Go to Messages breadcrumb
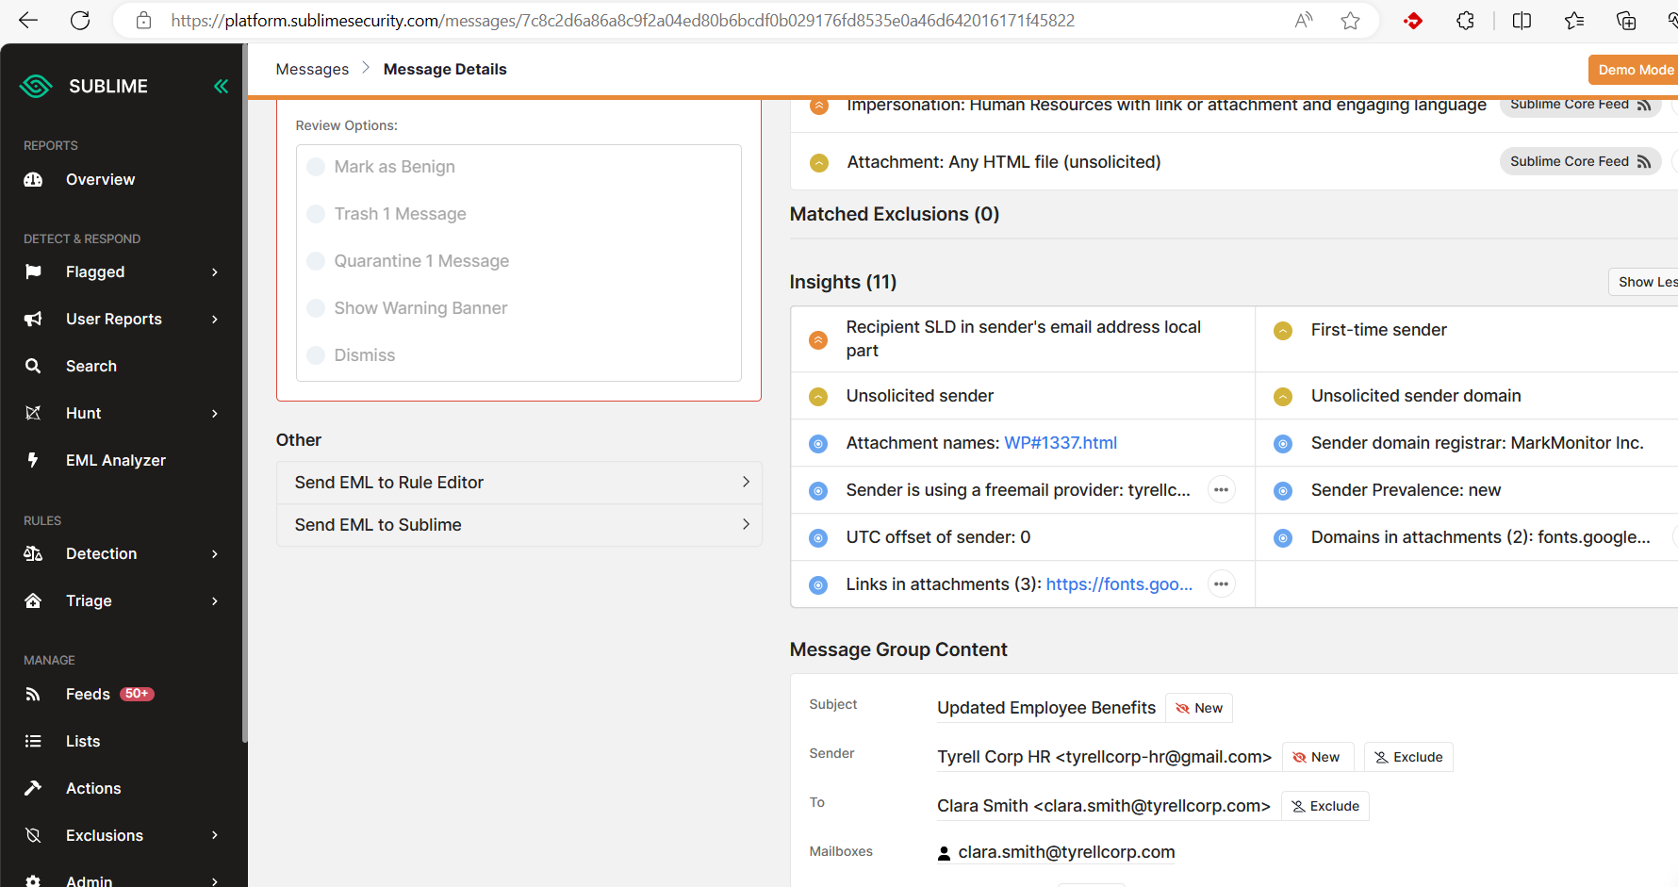Image resolution: width=1678 pixels, height=887 pixels. 312,69
